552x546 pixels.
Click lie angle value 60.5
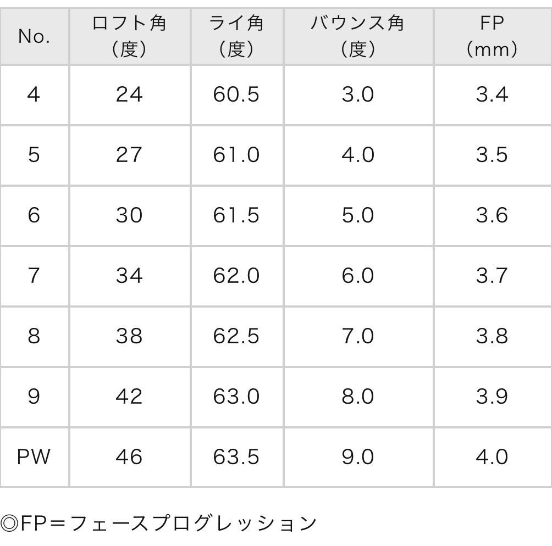point(236,94)
